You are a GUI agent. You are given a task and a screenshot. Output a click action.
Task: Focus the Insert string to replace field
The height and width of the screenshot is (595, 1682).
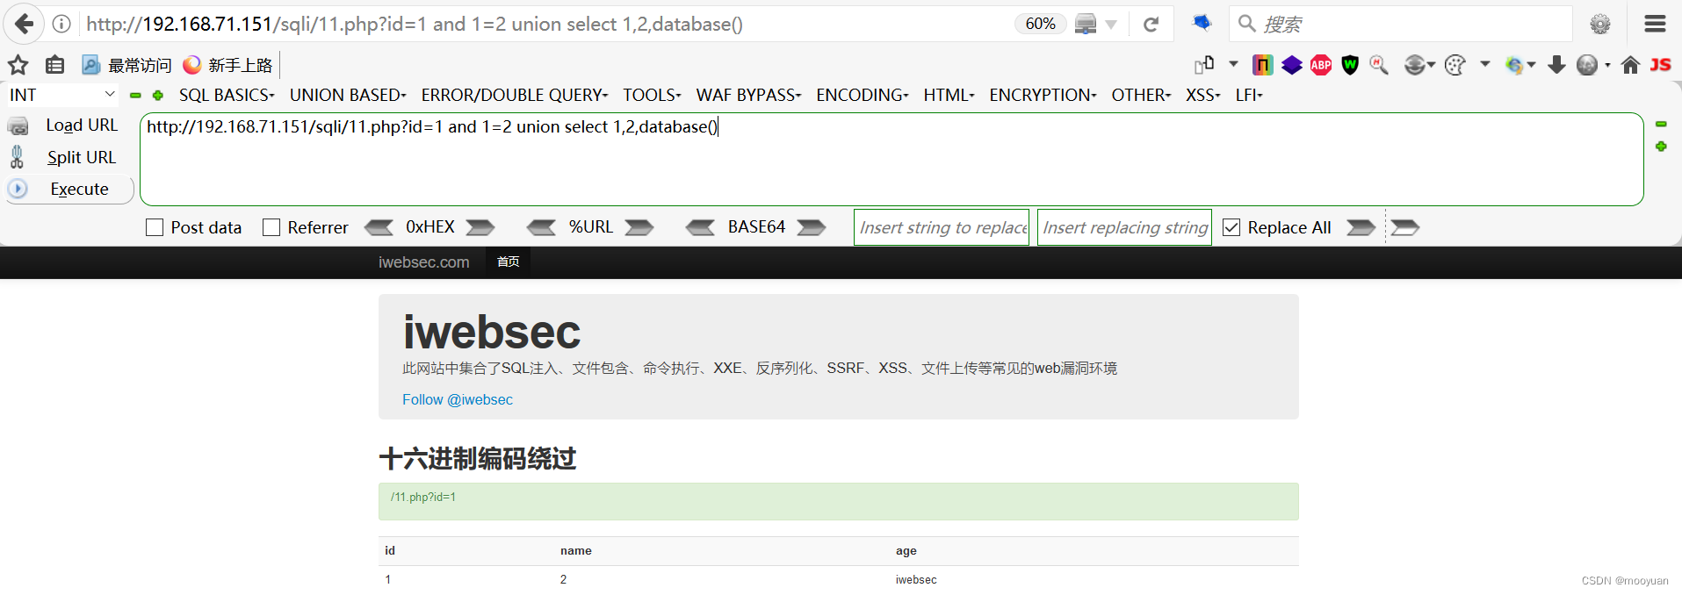tap(942, 227)
